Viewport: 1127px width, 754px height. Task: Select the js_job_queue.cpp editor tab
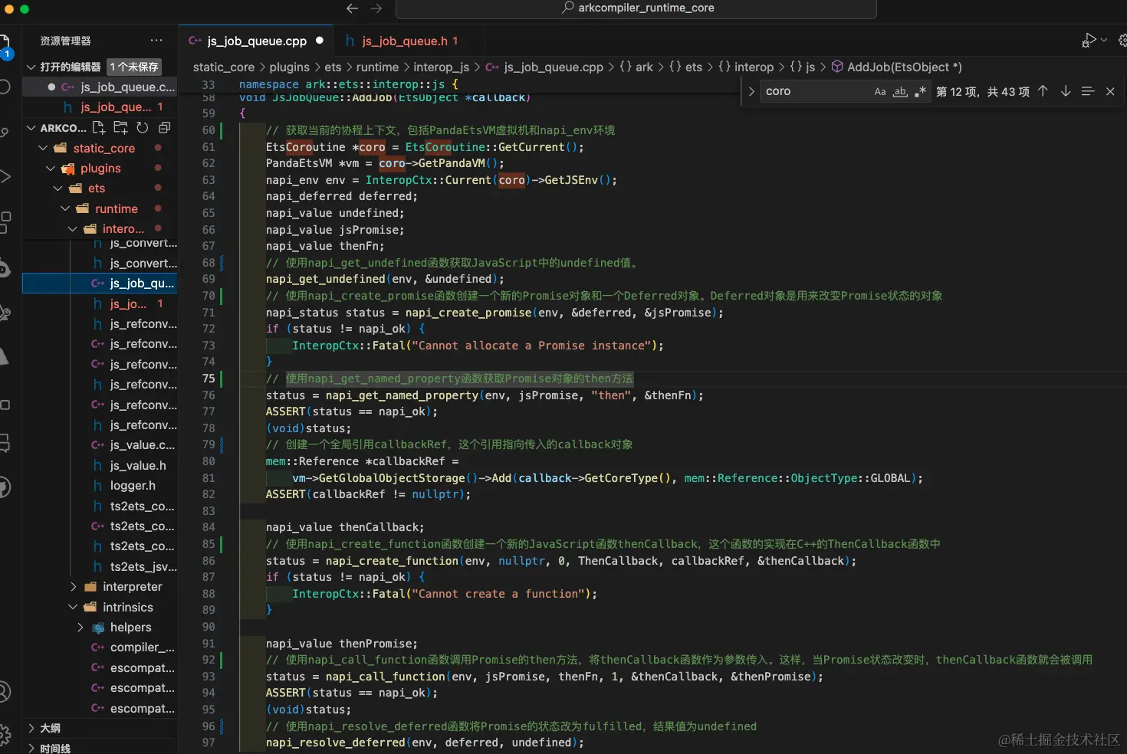pyautogui.click(x=256, y=41)
